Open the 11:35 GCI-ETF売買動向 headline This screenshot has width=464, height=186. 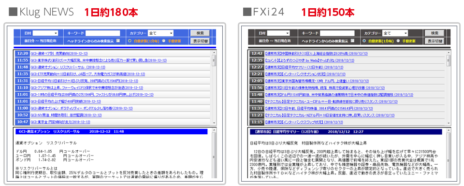pyautogui.click(x=87, y=74)
